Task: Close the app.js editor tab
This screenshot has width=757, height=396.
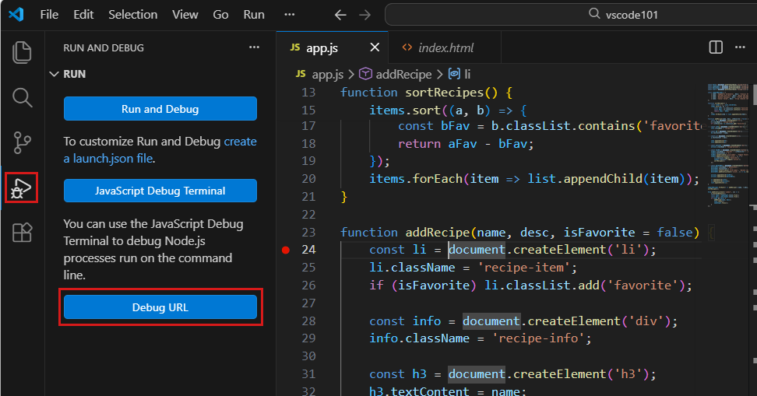Action: [375, 47]
